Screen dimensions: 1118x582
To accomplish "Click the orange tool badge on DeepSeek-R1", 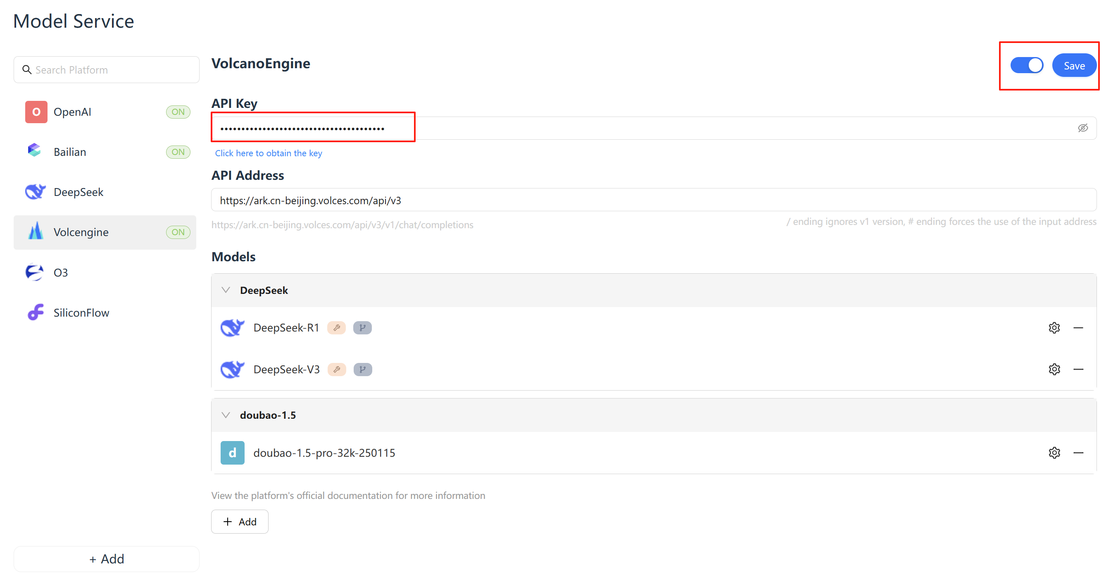I will coord(336,327).
